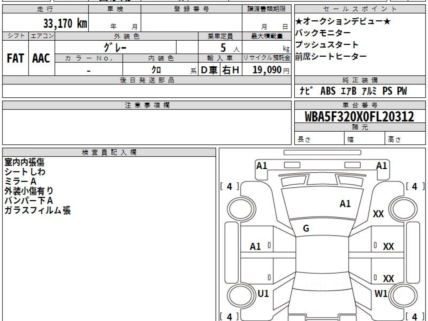Viewport: 428px width, 321px height.
Task: Click the ガラスフィルム張 inspector note
Action: pyautogui.click(x=37, y=210)
